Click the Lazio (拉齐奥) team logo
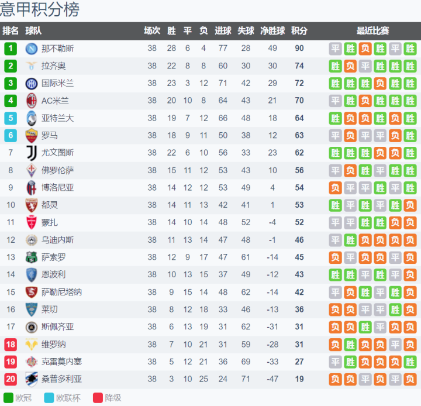The image size is (421, 406). pyautogui.click(x=32, y=66)
